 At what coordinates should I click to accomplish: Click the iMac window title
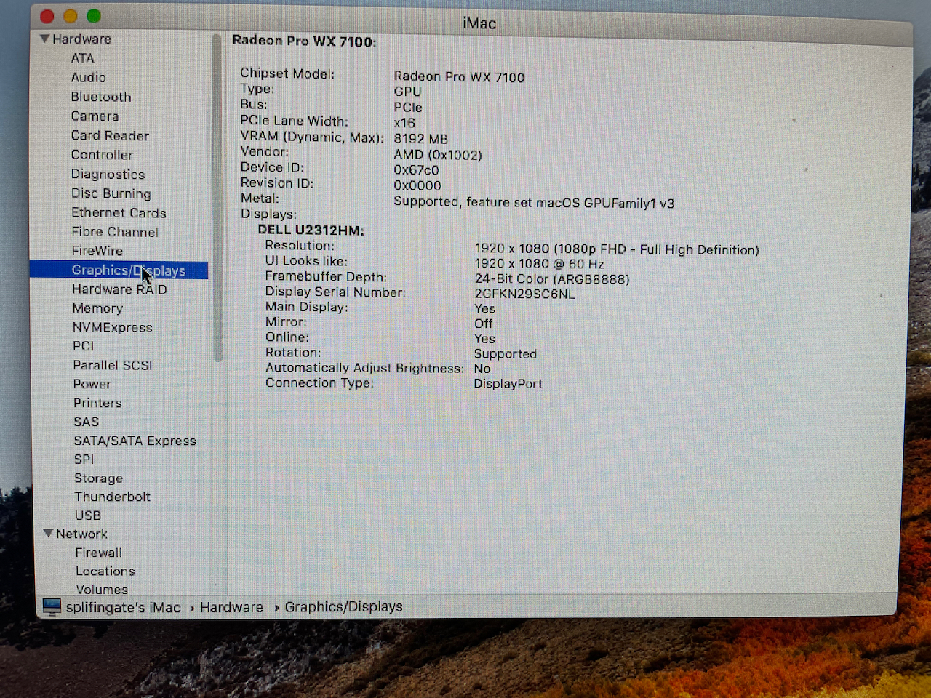(x=479, y=23)
